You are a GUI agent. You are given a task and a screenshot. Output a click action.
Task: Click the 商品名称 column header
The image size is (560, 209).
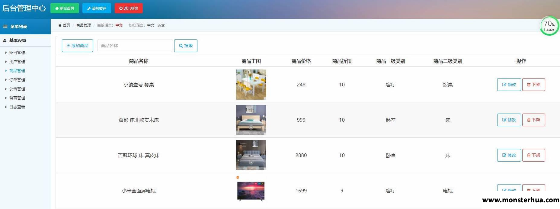[139, 61]
